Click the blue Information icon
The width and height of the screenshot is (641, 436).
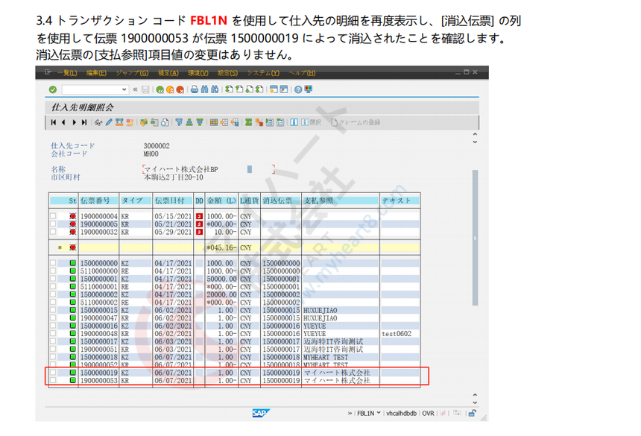tap(294, 122)
